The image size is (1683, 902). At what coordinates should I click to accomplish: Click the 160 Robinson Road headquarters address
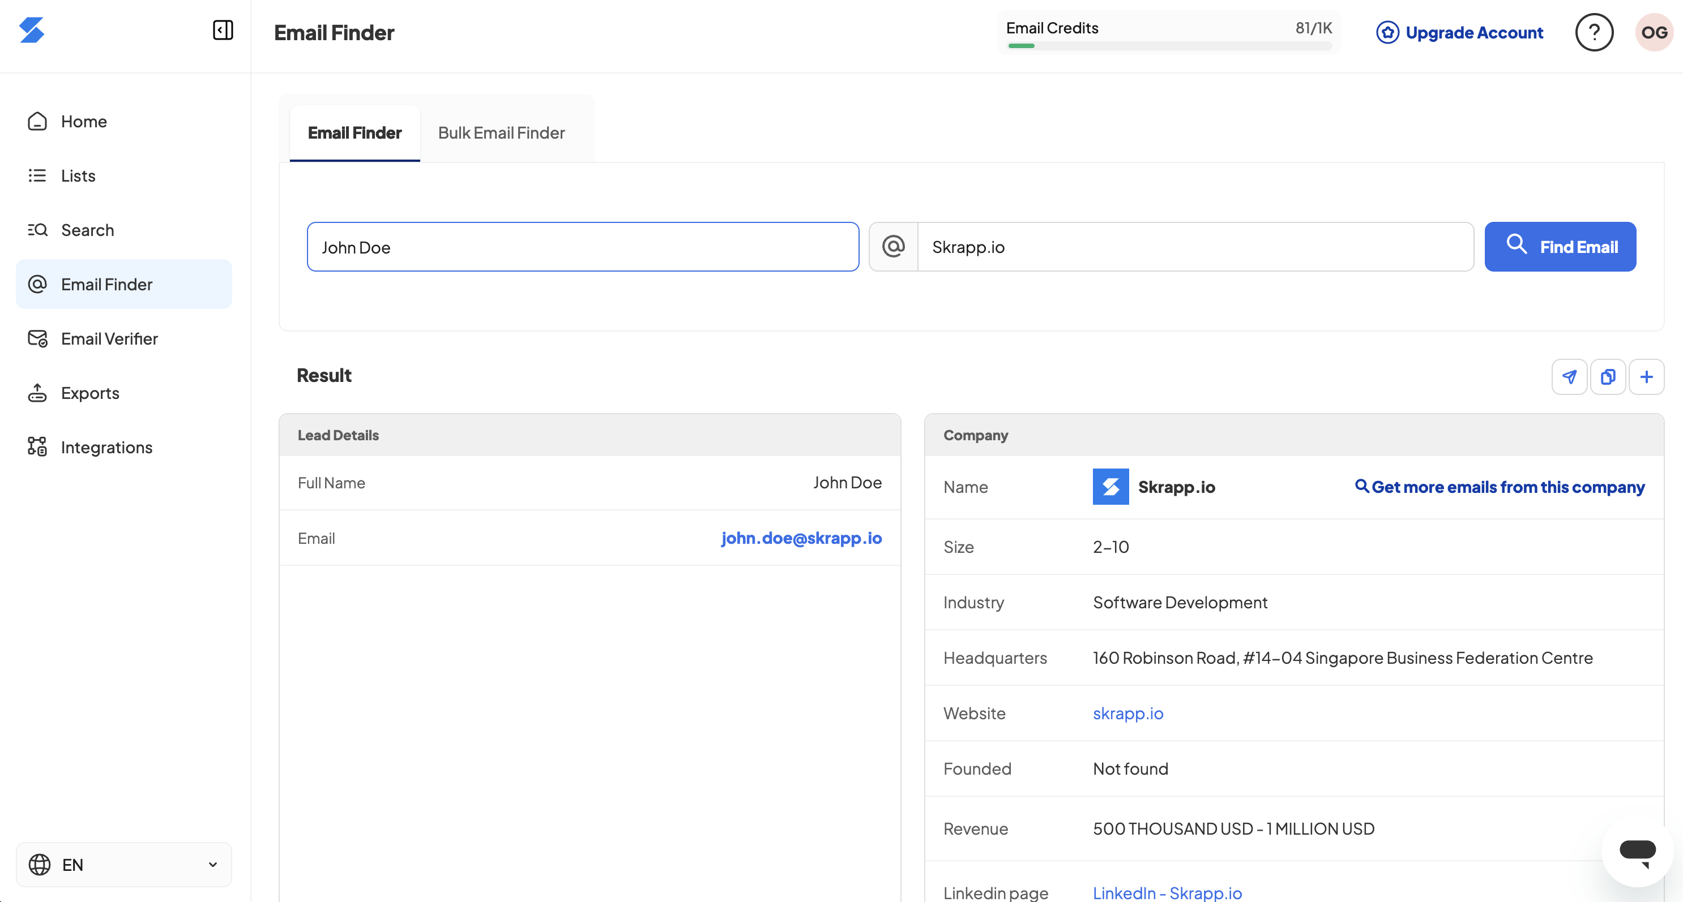click(x=1343, y=658)
